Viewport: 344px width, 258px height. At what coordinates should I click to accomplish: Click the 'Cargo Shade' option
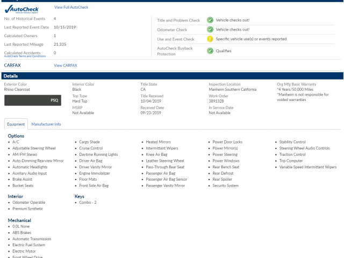pyautogui.click(x=89, y=142)
